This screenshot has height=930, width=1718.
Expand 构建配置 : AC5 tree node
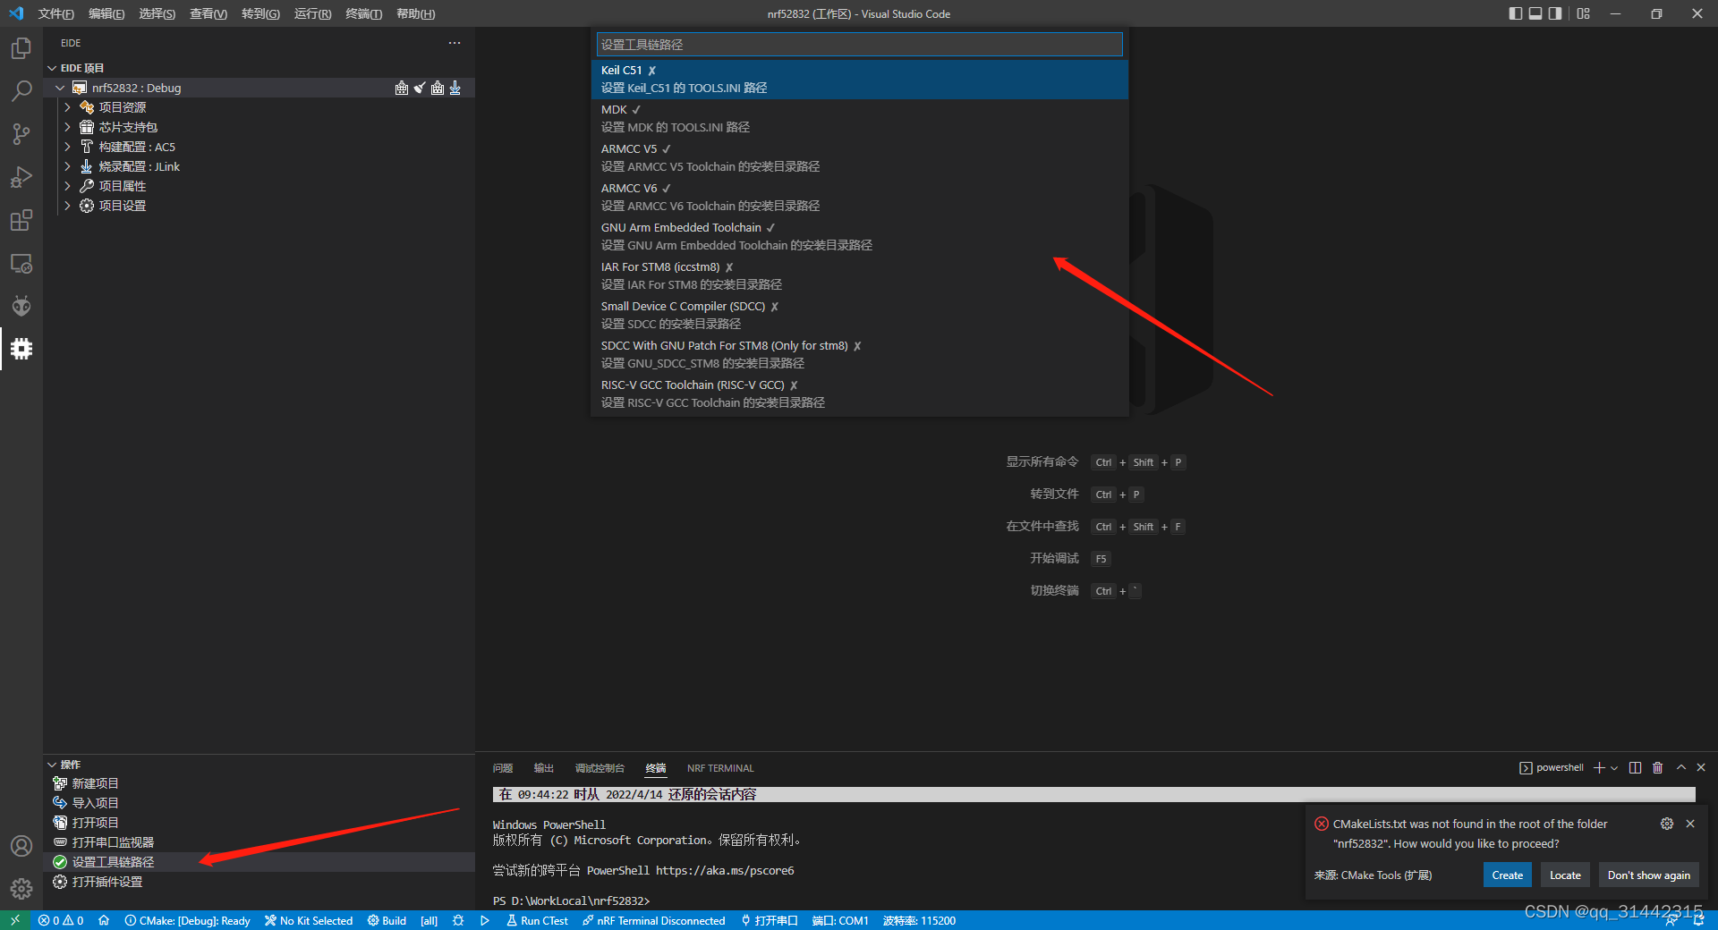pos(67,147)
